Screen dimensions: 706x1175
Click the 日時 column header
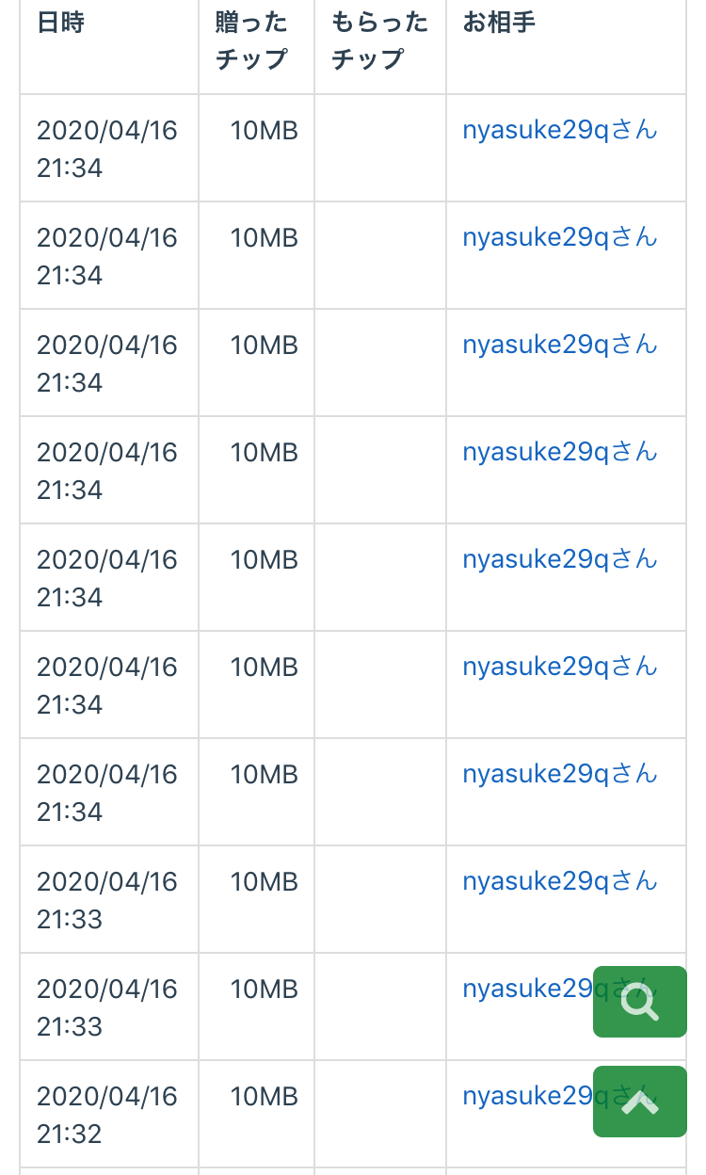pyautogui.click(x=60, y=23)
